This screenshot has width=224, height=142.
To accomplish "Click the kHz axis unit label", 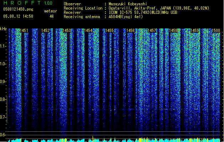I will coord(3,29).
